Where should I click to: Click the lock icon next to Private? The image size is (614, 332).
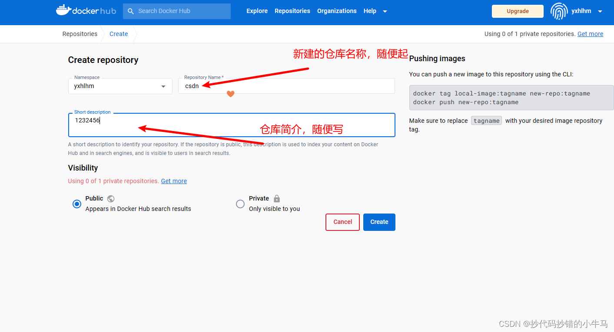click(277, 198)
